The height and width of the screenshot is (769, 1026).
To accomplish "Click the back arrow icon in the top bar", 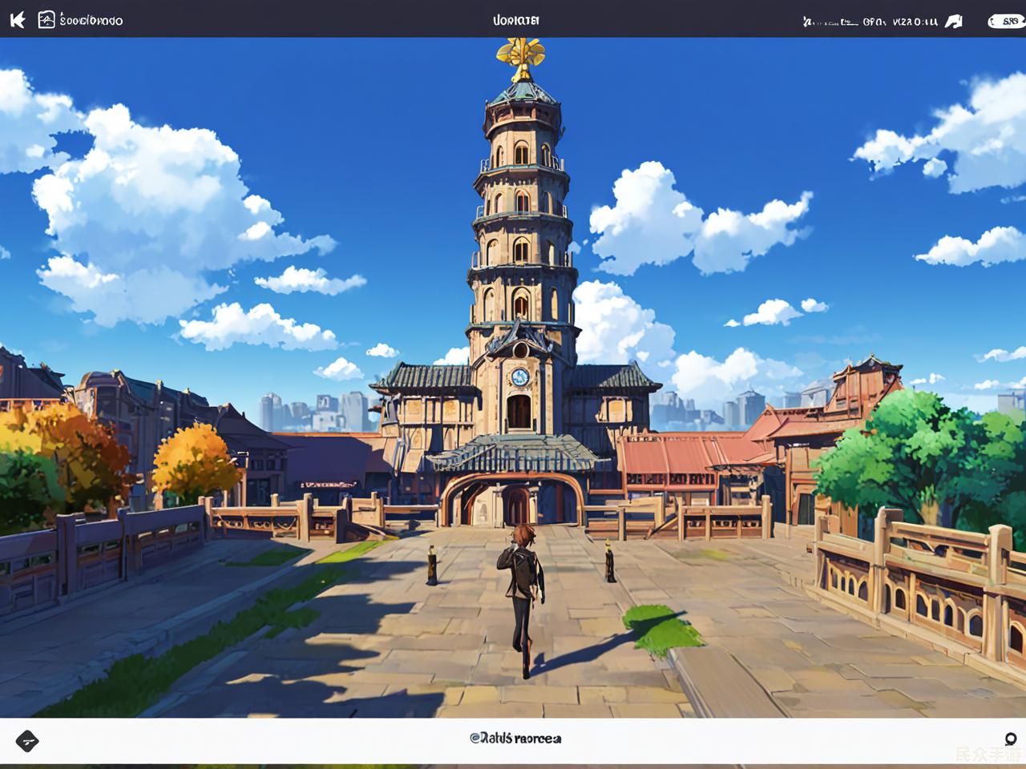I will point(18,20).
